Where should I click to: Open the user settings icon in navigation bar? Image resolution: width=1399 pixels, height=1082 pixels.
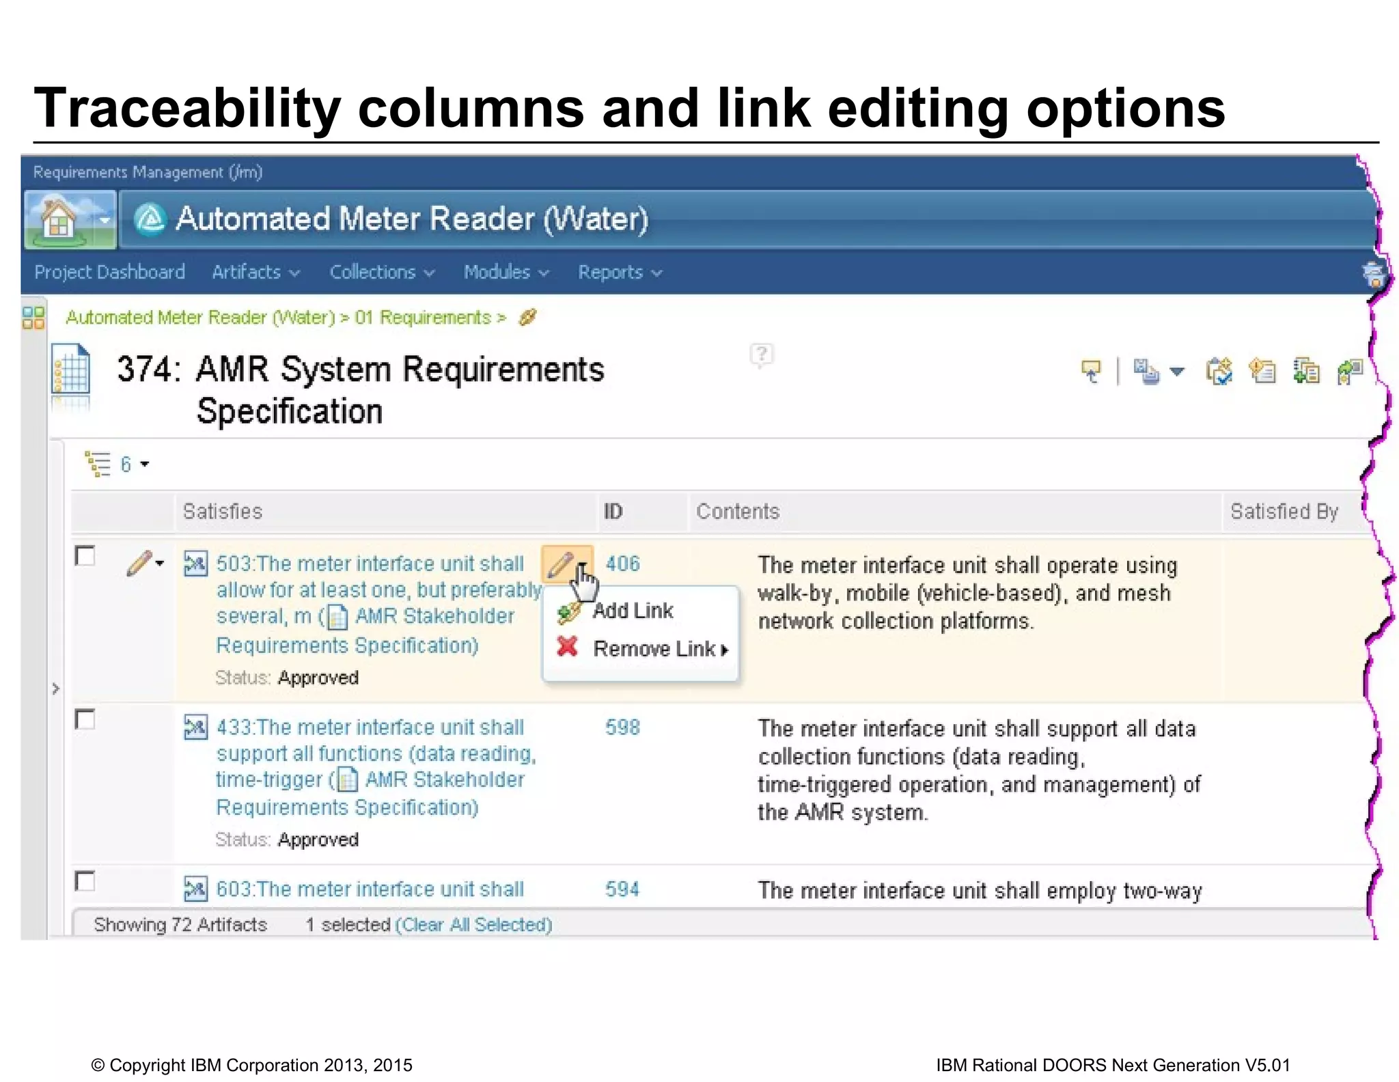click(x=1374, y=274)
